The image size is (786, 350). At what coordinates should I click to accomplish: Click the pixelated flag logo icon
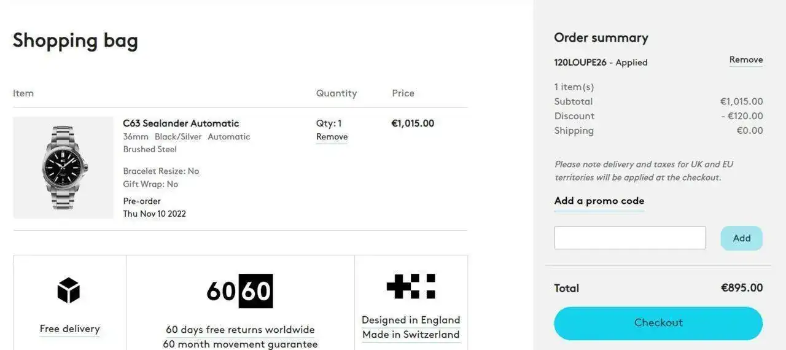coord(411,286)
